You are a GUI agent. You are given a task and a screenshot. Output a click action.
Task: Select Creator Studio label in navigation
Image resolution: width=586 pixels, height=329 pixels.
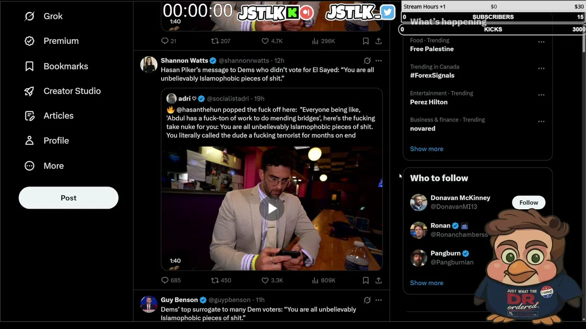72,91
